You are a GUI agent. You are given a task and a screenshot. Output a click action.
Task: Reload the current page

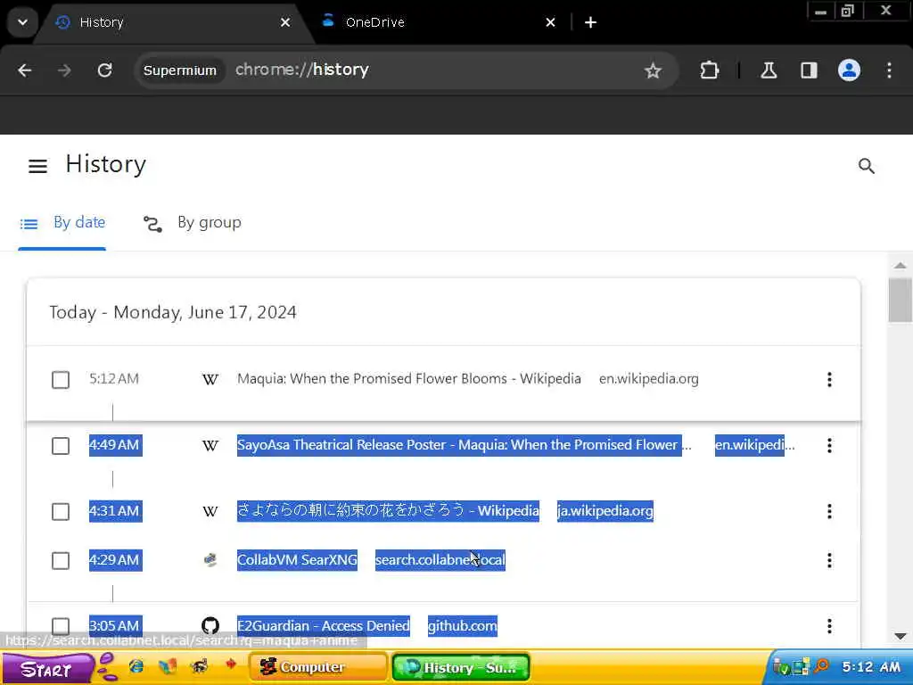pyautogui.click(x=105, y=70)
